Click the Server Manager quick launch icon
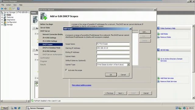This screenshot has height=110, width=195. click(x=12, y=108)
